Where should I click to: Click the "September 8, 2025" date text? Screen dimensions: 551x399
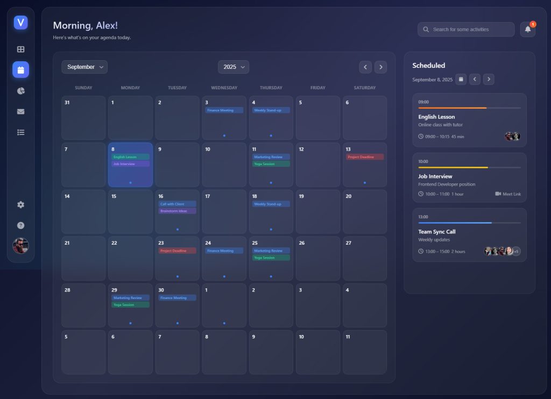tap(432, 80)
